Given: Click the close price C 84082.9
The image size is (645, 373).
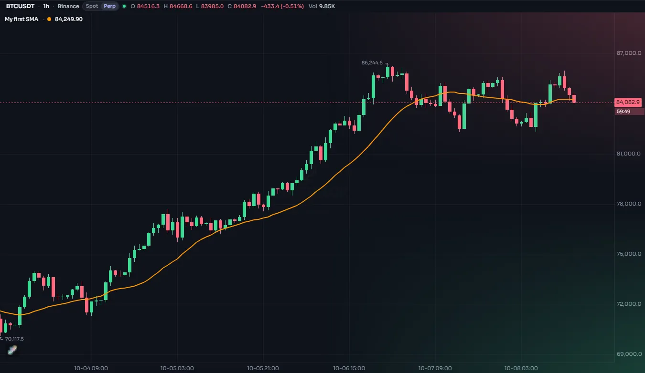Looking at the screenshot, I should (242, 6).
